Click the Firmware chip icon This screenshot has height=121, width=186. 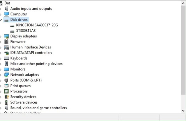(6, 42)
